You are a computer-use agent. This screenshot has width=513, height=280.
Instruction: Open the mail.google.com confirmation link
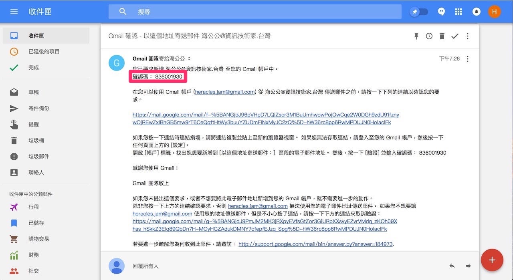pos(265,115)
